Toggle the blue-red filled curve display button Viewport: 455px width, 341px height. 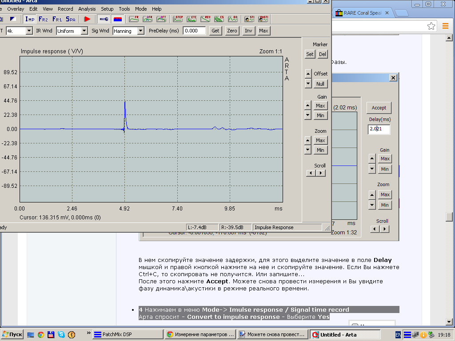(118, 19)
